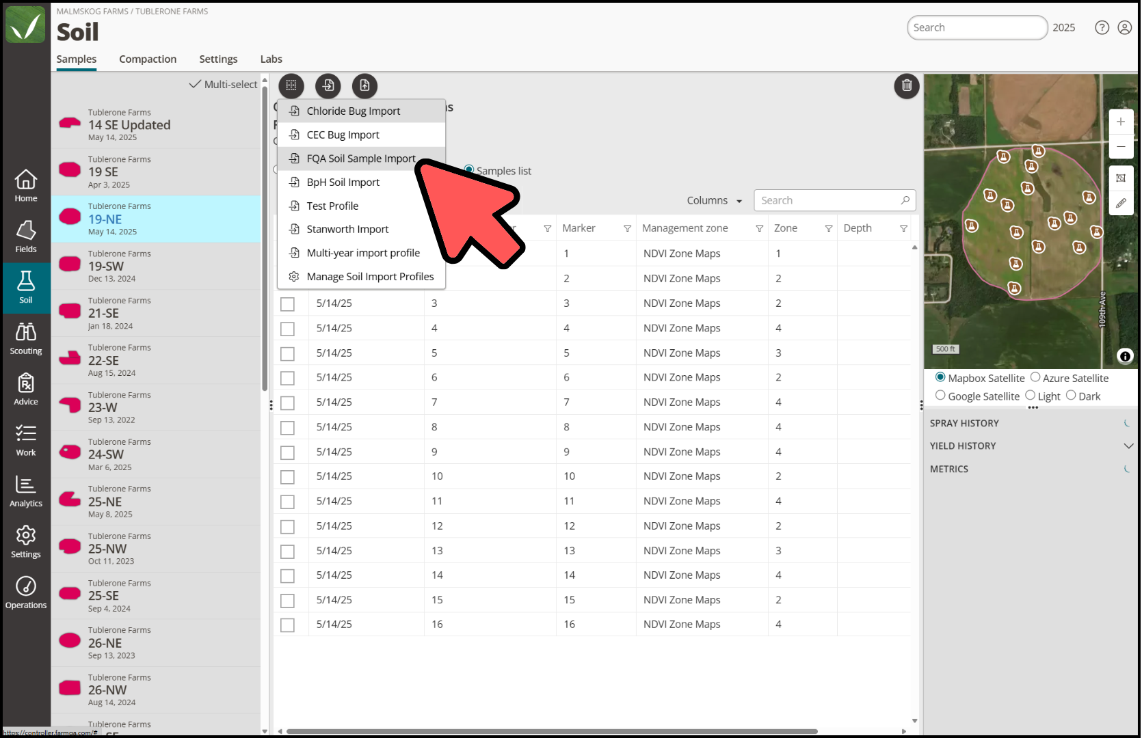The image size is (1142, 738).
Task: Click the trash delete icon
Action: click(x=907, y=85)
